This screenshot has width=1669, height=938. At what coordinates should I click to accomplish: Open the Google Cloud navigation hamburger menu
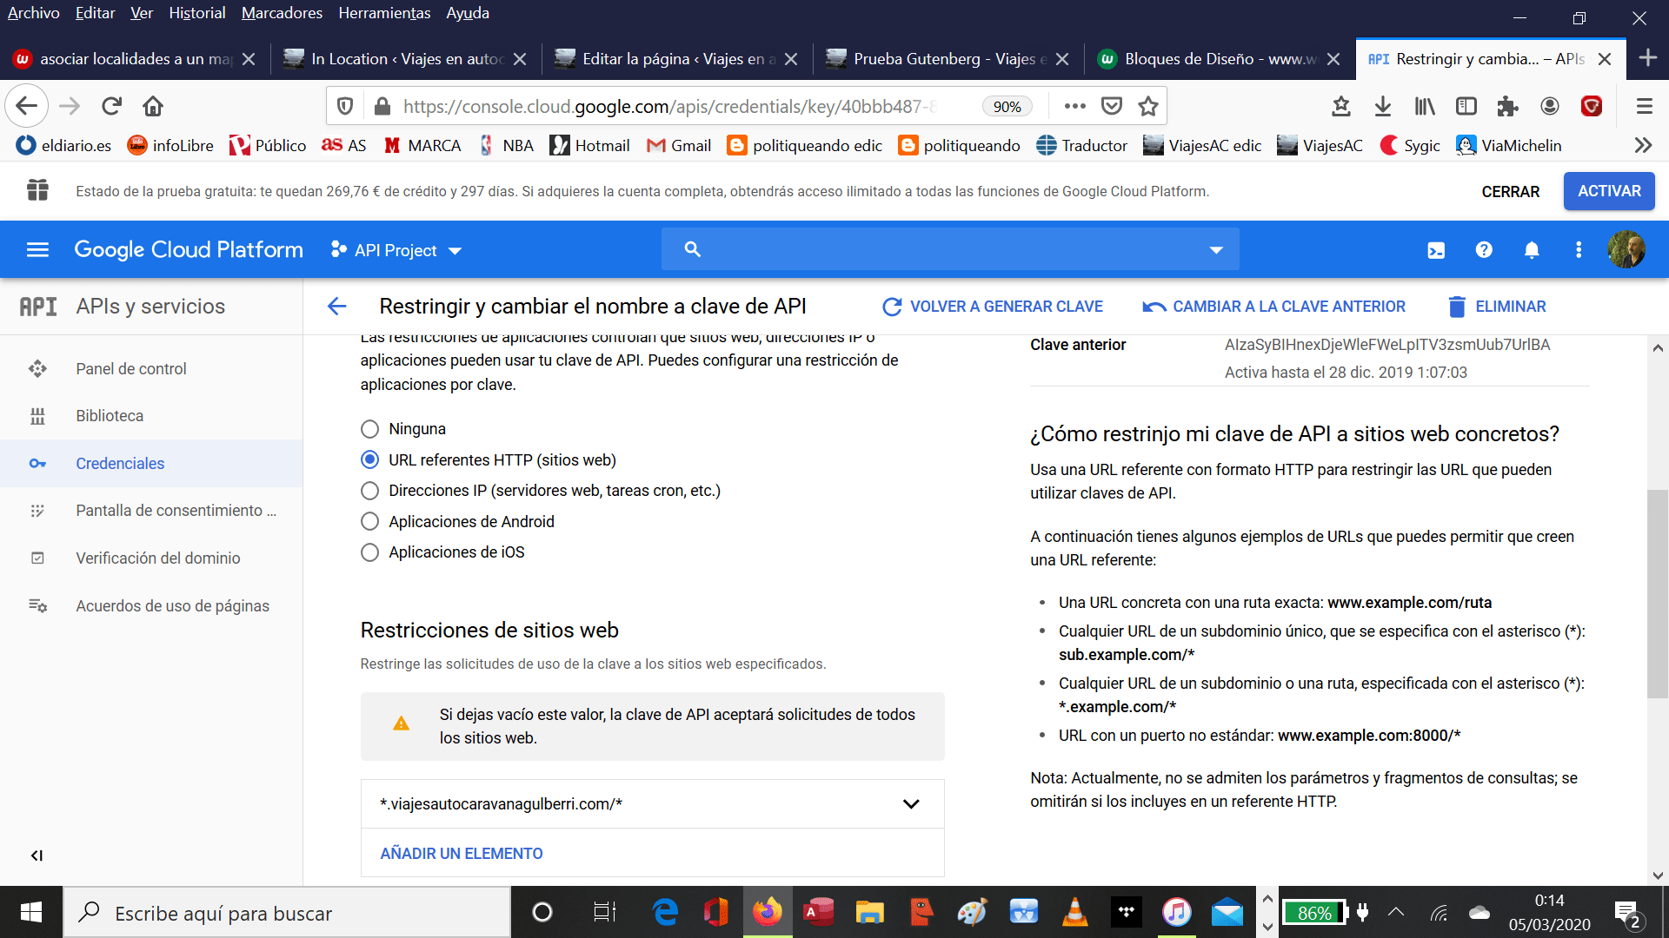click(37, 250)
